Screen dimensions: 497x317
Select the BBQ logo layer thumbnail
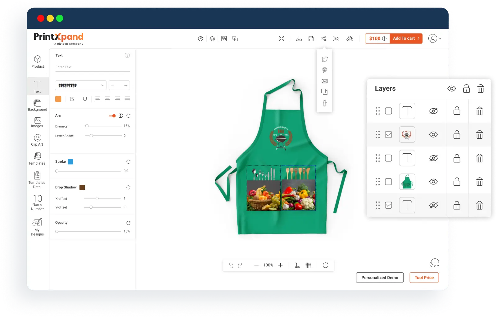pyautogui.click(x=407, y=134)
